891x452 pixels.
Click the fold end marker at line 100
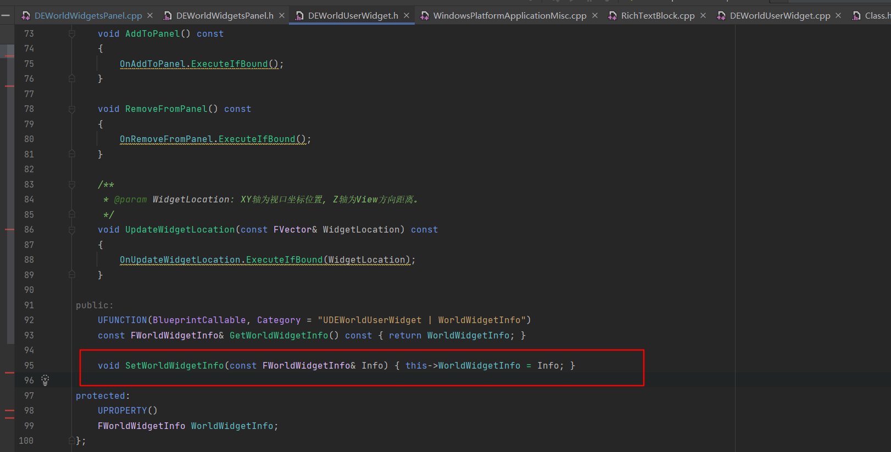tap(72, 440)
